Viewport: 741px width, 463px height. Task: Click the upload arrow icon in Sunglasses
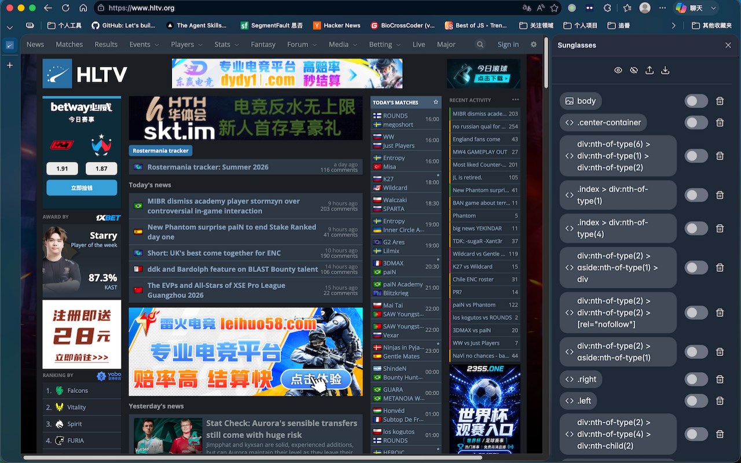(650, 70)
